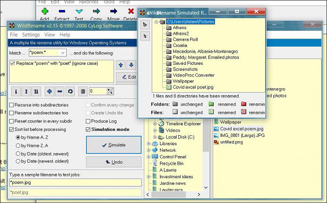The height and width of the screenshot is (203, 327).
Task: Open WildRename Settings menu
Action: [31, 35]
